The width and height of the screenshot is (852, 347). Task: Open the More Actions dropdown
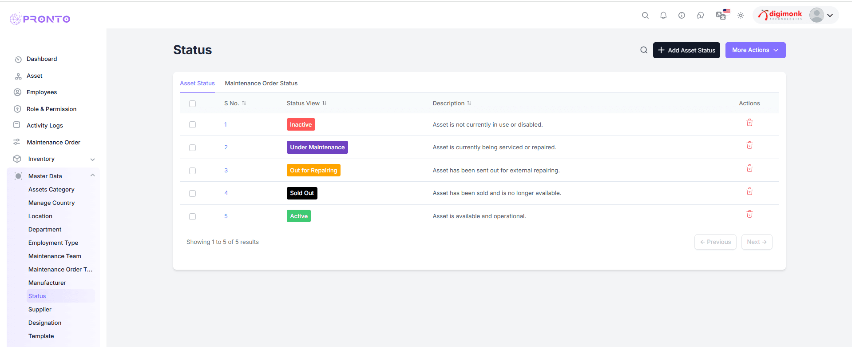(x=755, y=50)
